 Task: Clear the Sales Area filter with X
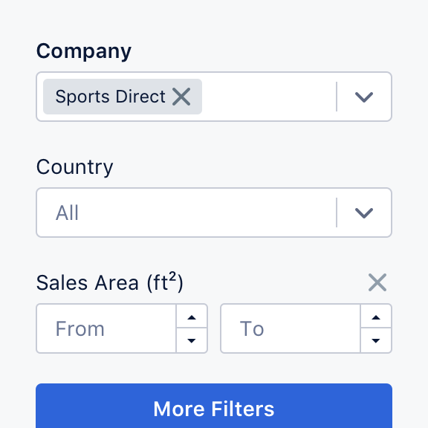pyautogui.click(x=377, y=282)
